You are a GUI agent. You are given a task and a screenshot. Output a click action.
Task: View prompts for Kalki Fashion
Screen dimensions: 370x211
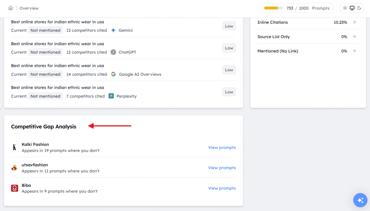click(x=222, y=147)
